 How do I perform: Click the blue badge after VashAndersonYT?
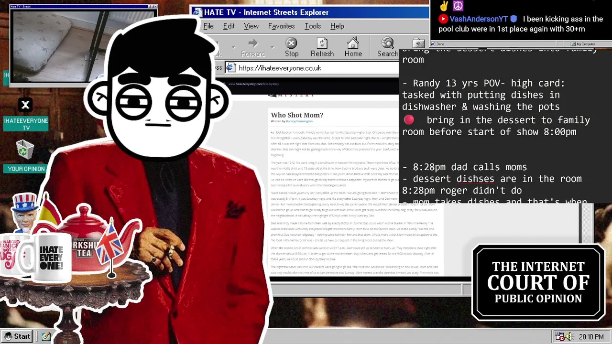tap(514, 19)
